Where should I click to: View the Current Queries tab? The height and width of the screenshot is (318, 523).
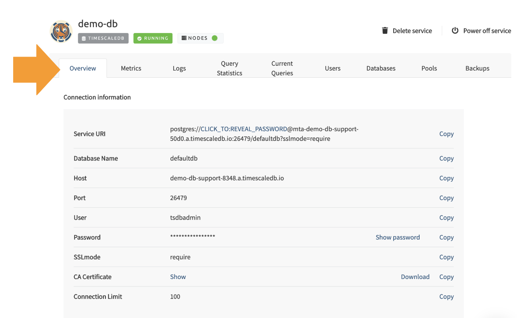tap(282, 68)
